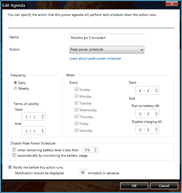Select the Daily frequency option

[x=15, y=83]
